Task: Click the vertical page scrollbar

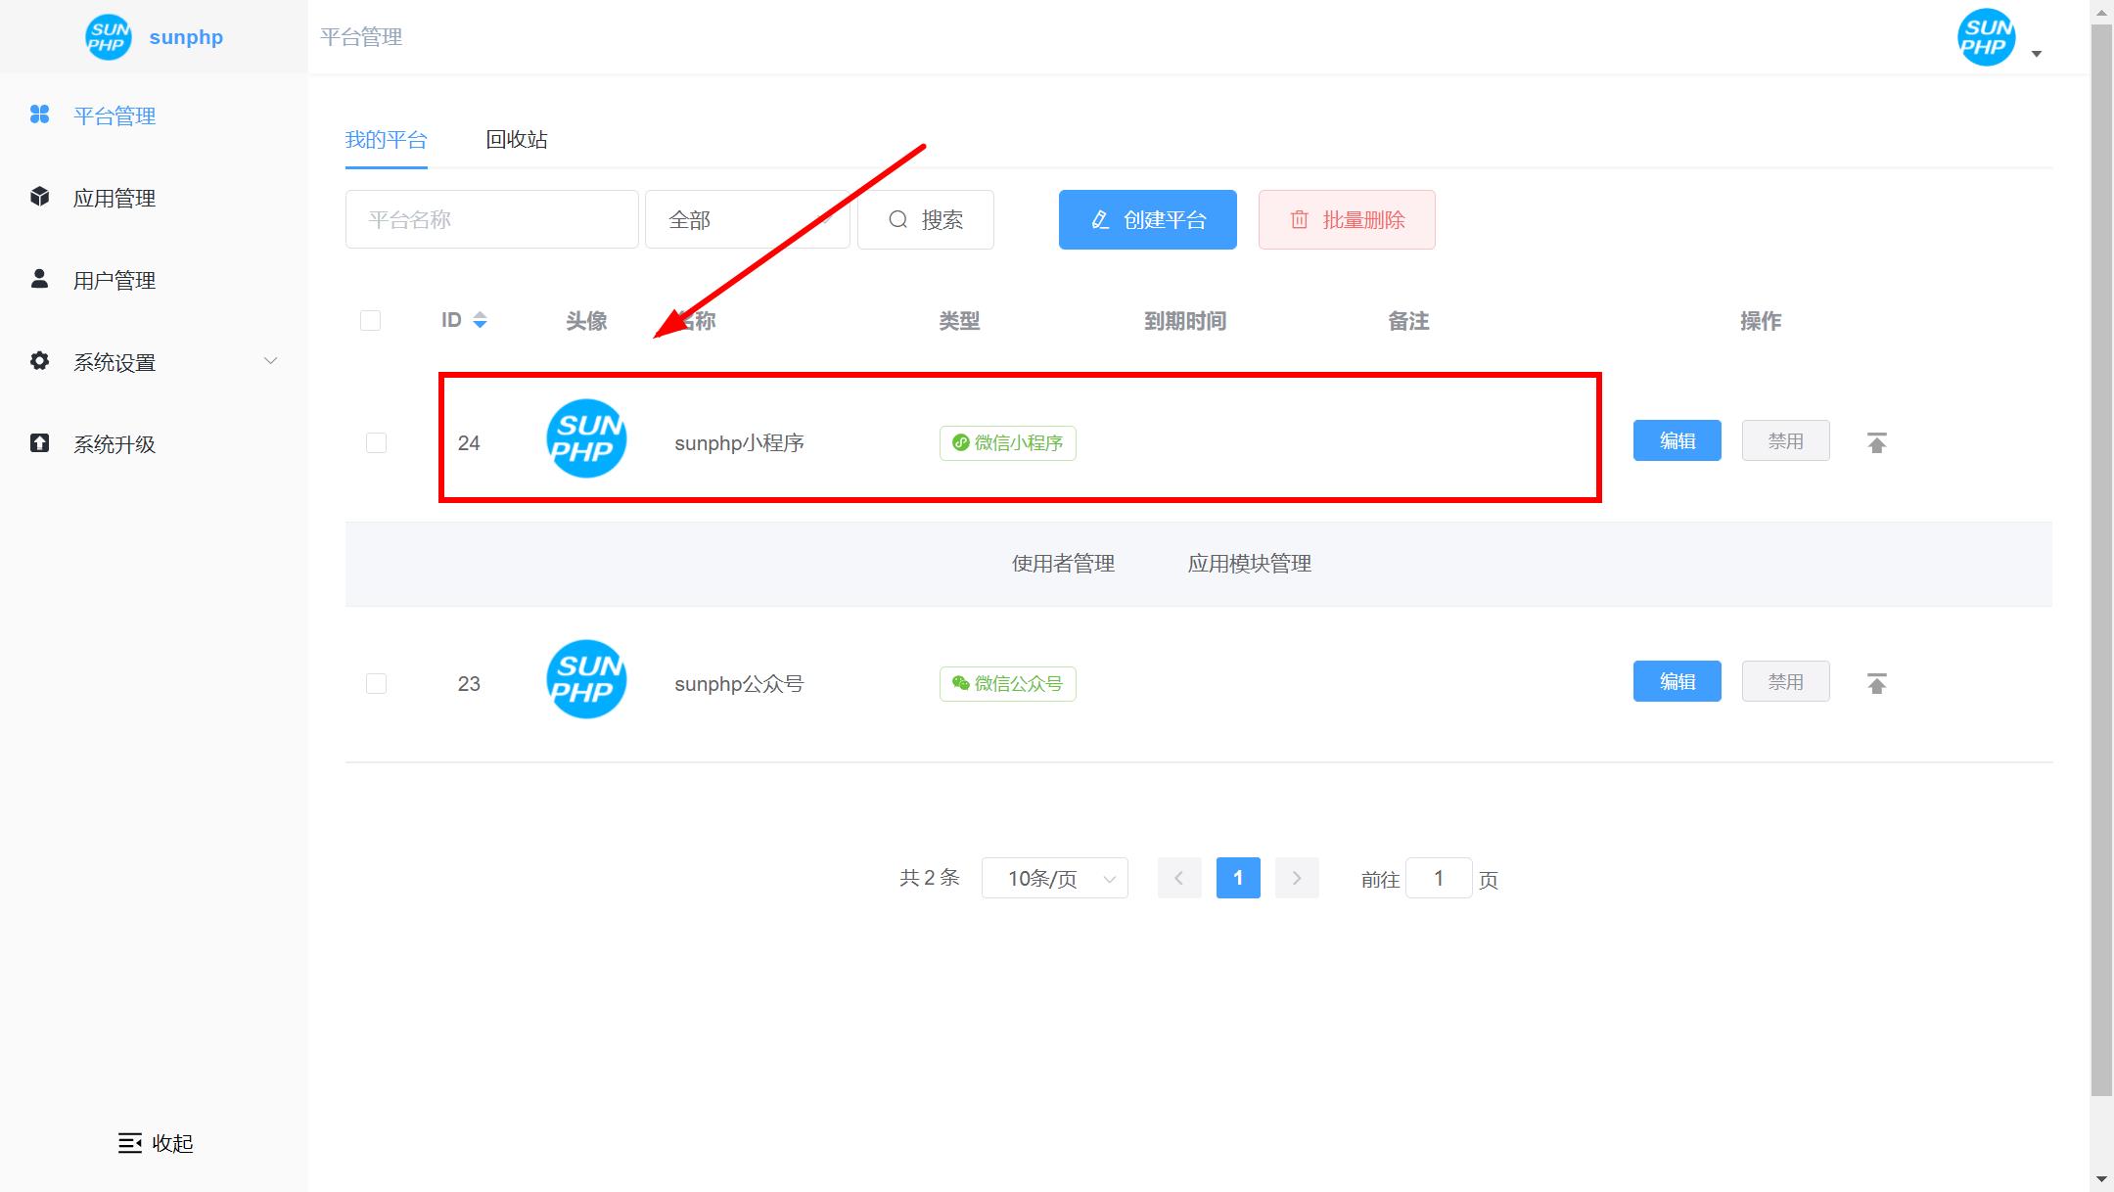Action: tap(2101, 558)
